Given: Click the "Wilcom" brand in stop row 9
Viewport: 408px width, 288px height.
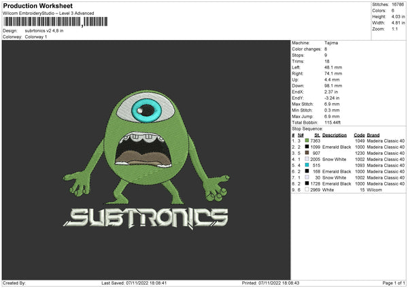Looking at the screenshot, I should pos(375,190).
